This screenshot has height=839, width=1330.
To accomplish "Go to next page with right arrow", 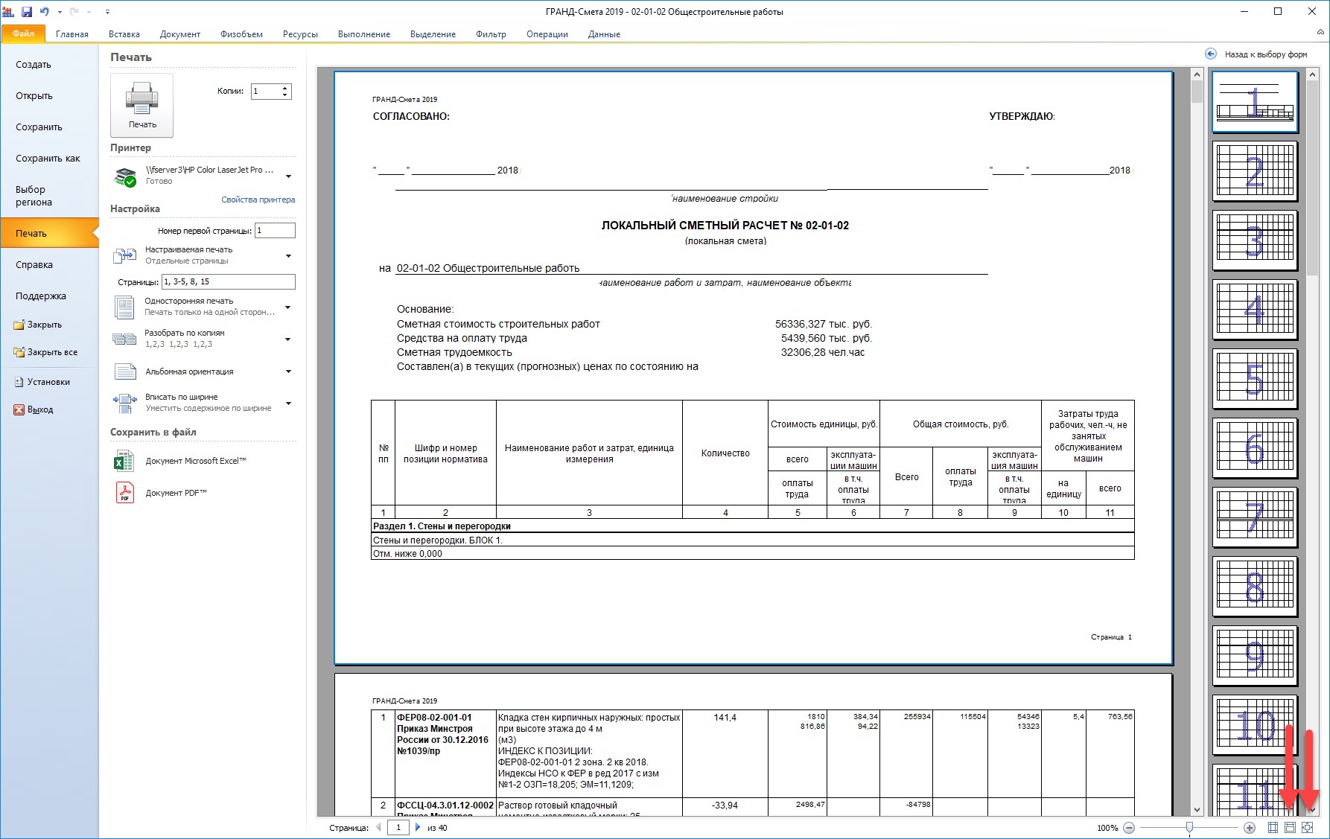I will 418,827.
